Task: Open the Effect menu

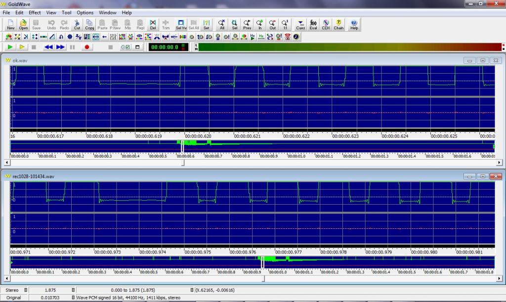Action: click(x=35, y=12)
